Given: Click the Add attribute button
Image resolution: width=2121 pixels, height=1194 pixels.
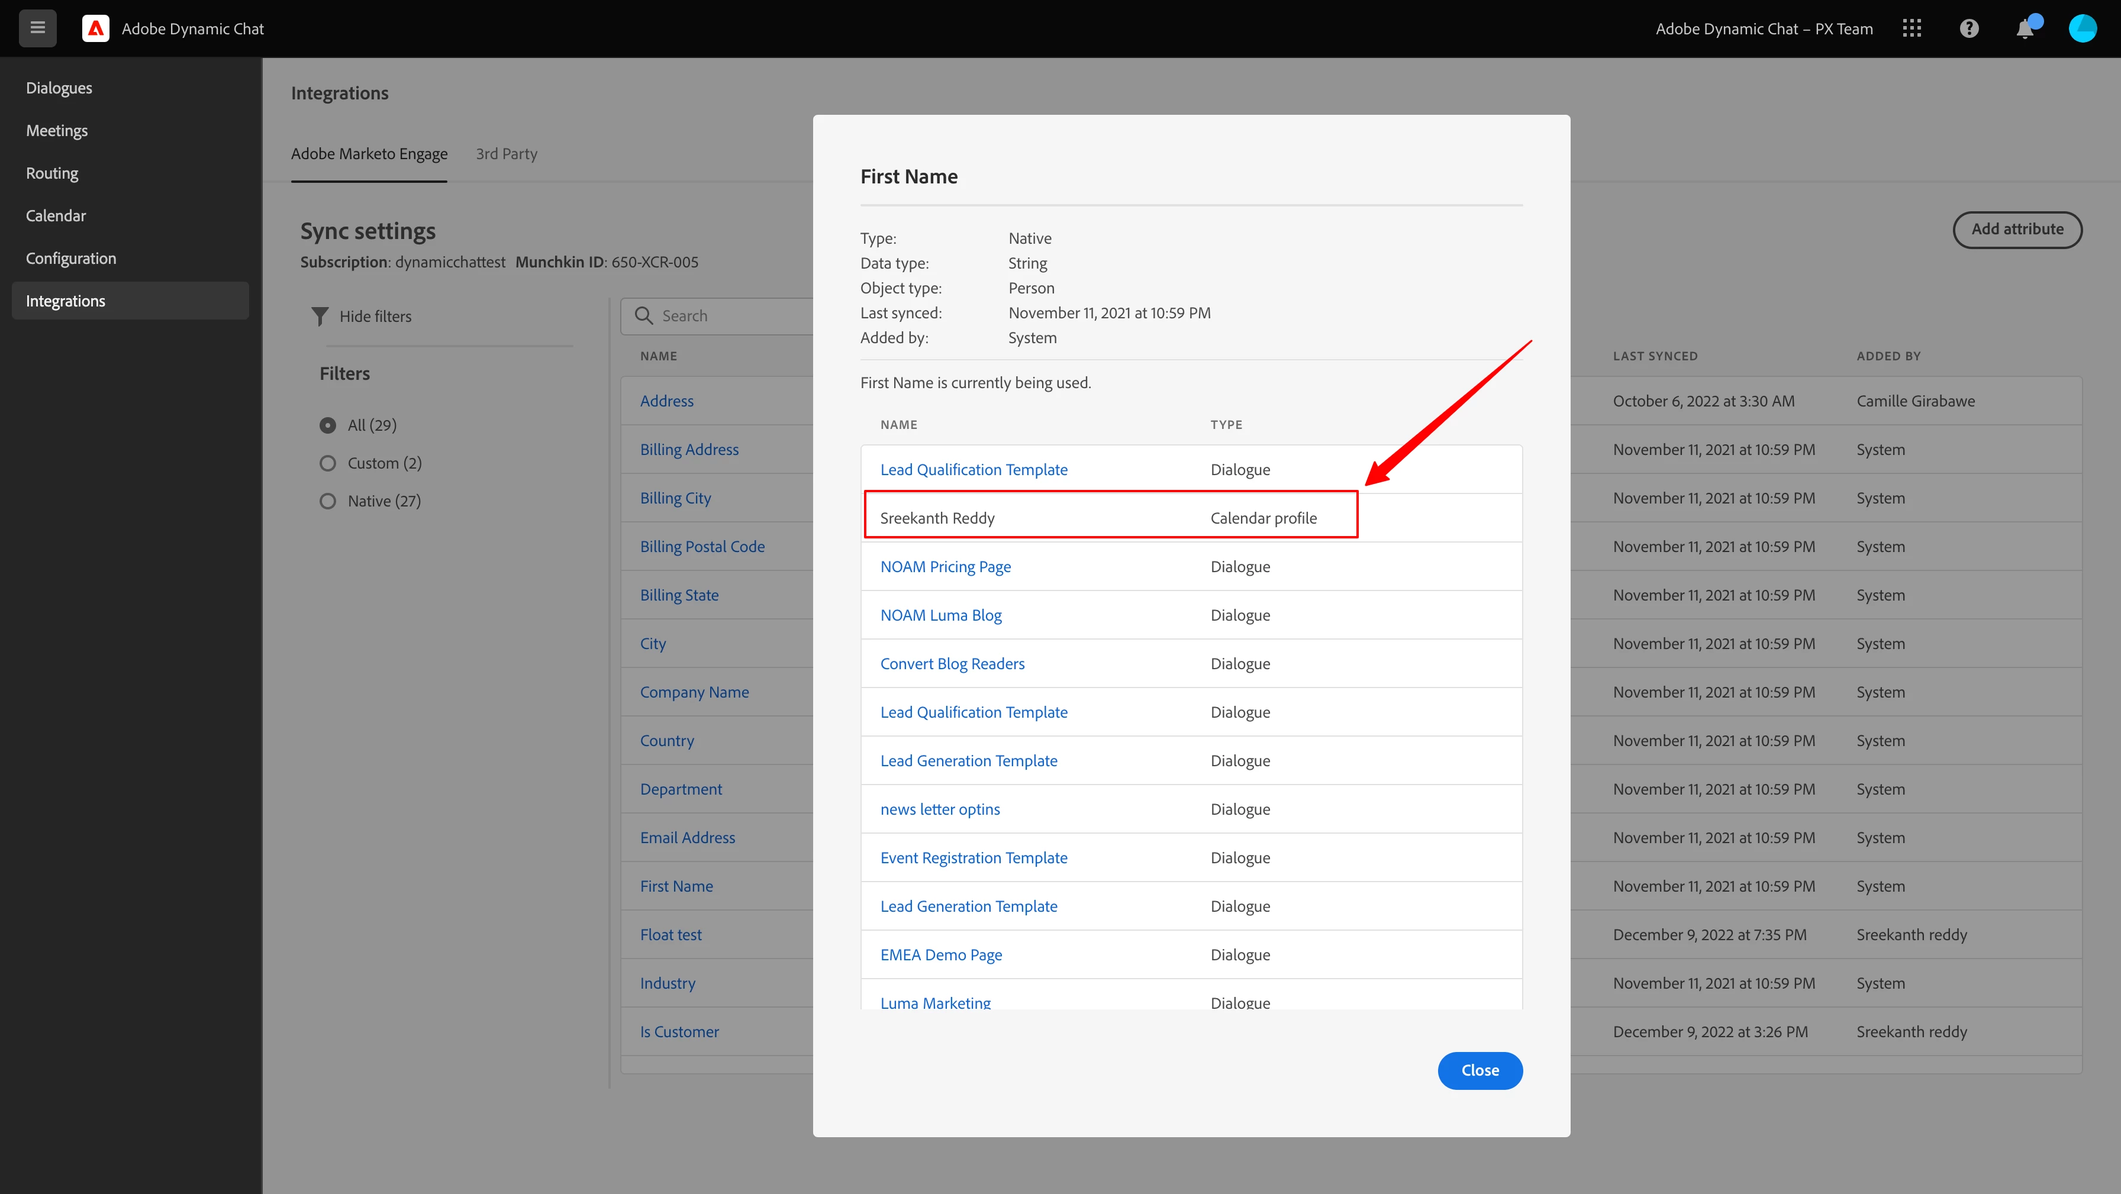Looking at the screenshot, I should tap(2016, 229).
